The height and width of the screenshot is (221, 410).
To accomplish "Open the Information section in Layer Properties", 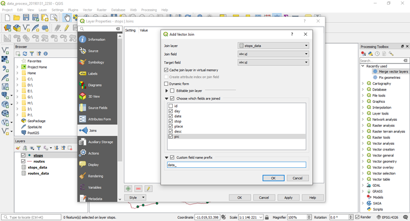I will point(97,39).
